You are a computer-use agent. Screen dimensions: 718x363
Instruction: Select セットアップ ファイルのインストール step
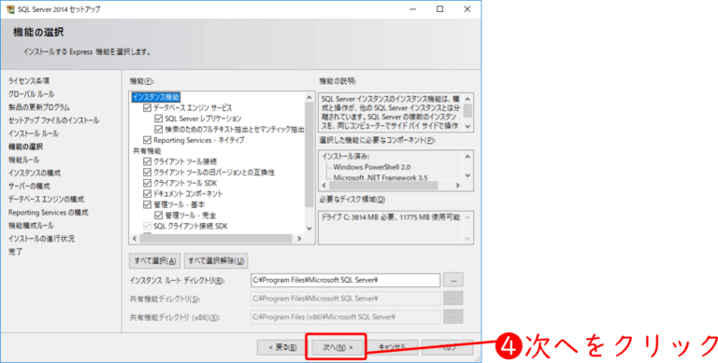[53, 120]
